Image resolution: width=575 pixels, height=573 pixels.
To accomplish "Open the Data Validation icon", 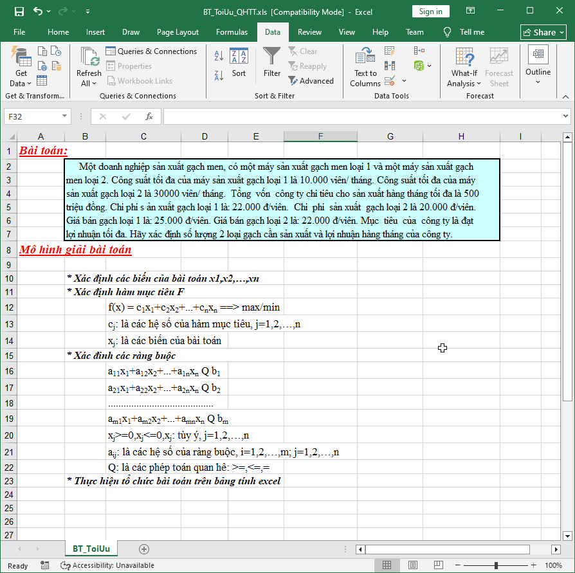I will click(x=389, y=82).
